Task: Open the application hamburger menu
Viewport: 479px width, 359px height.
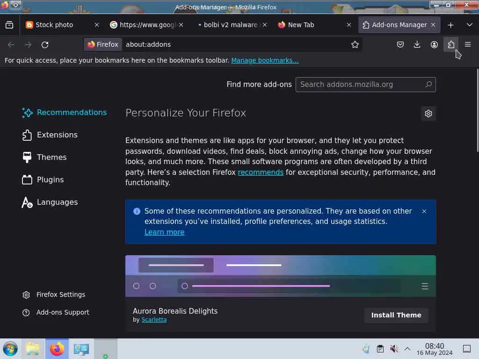Action: tap(468, 44)
